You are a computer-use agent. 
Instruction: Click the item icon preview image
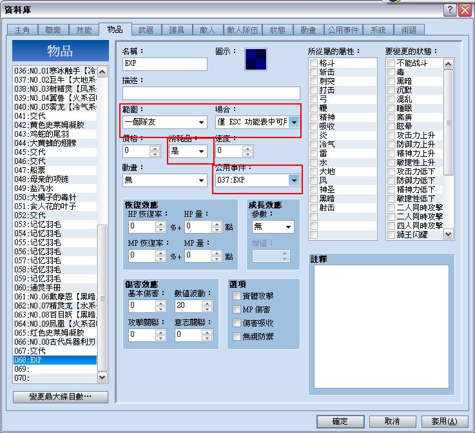click(256, 59)
